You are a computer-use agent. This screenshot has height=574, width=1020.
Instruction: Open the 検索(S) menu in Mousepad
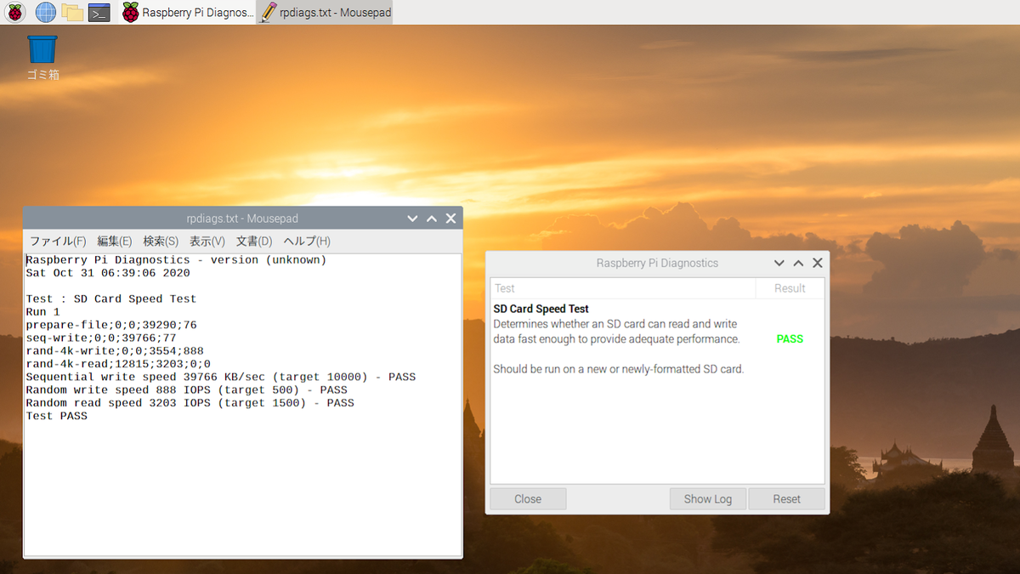[x=161, y=242]
